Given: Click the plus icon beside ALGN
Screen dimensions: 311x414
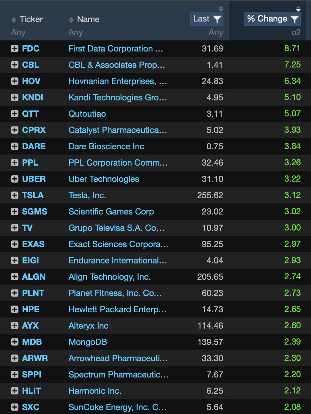Looking at the screenshot, I should pos(15,277).
